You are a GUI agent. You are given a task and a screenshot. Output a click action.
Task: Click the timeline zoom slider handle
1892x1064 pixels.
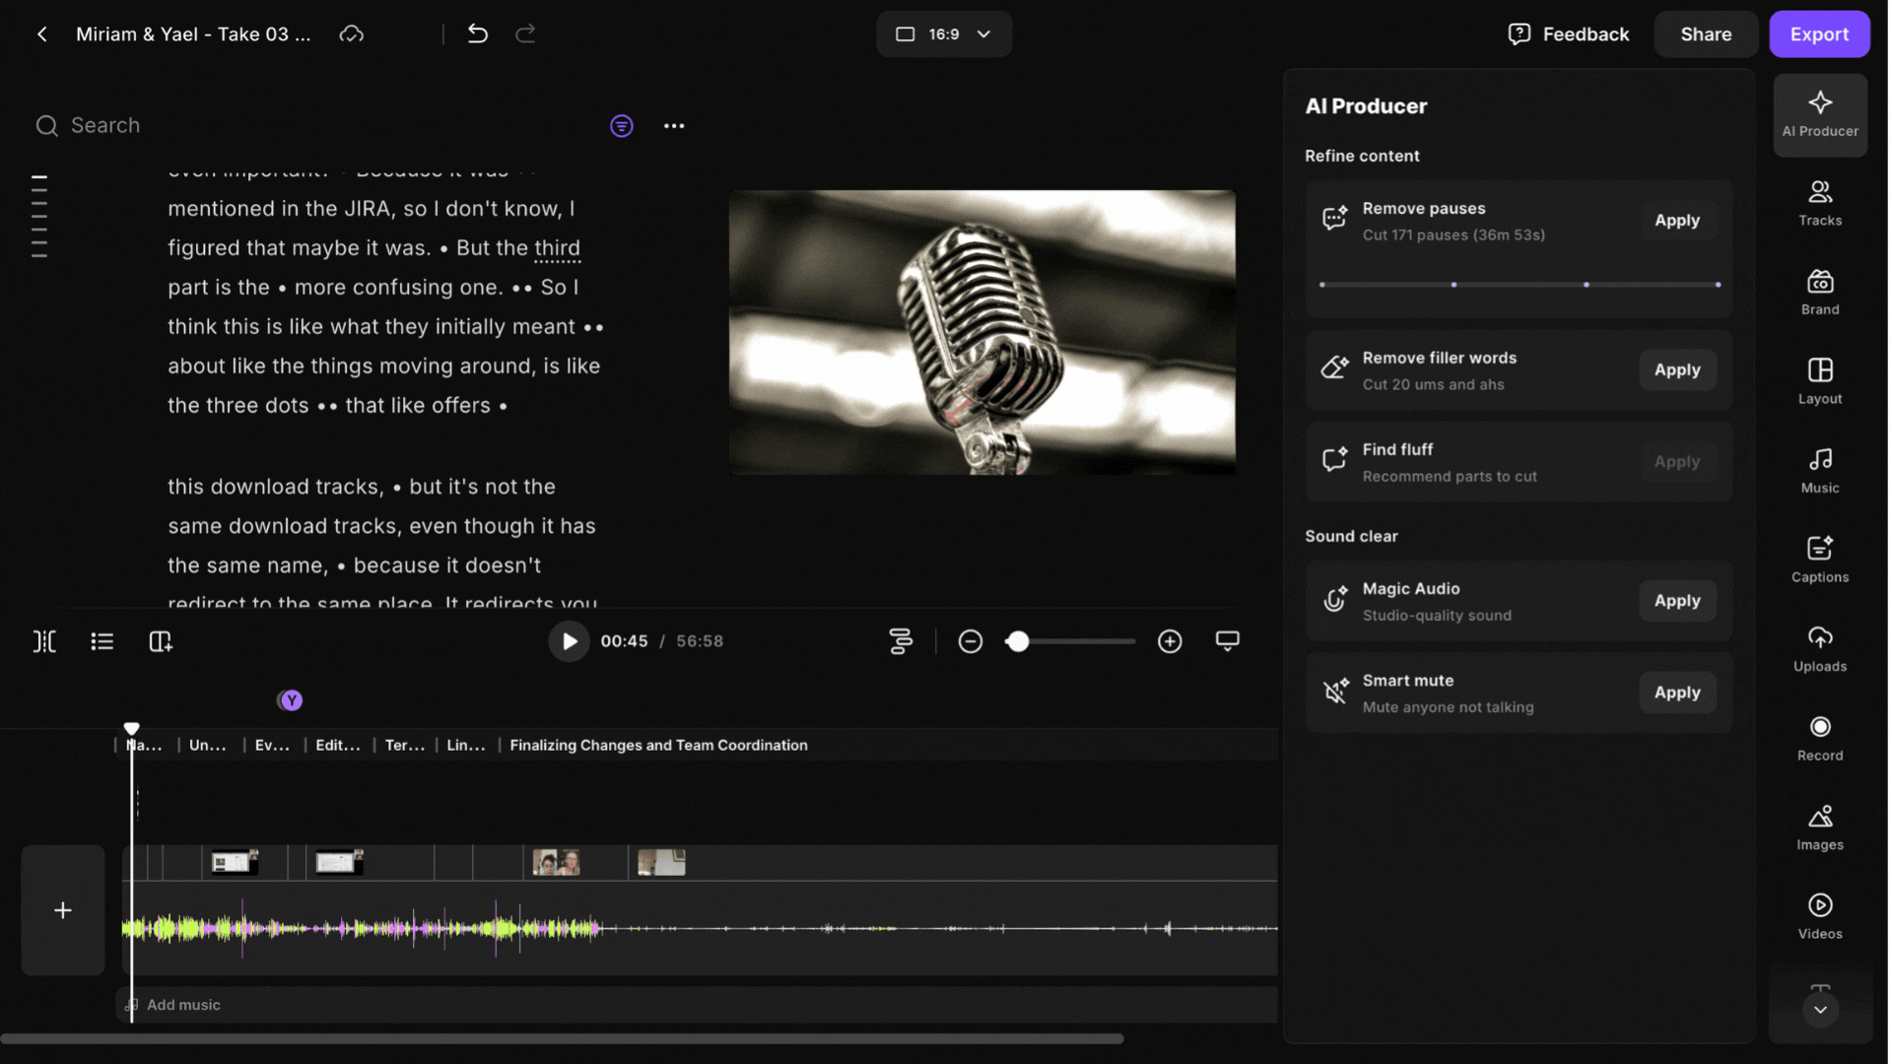click(x=1018, y=641)
